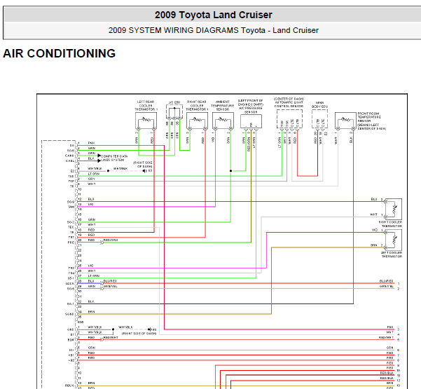This screenshot has width=421, height=389.
Task: Select the main body ECU dashed box
Action: point(319,118)
